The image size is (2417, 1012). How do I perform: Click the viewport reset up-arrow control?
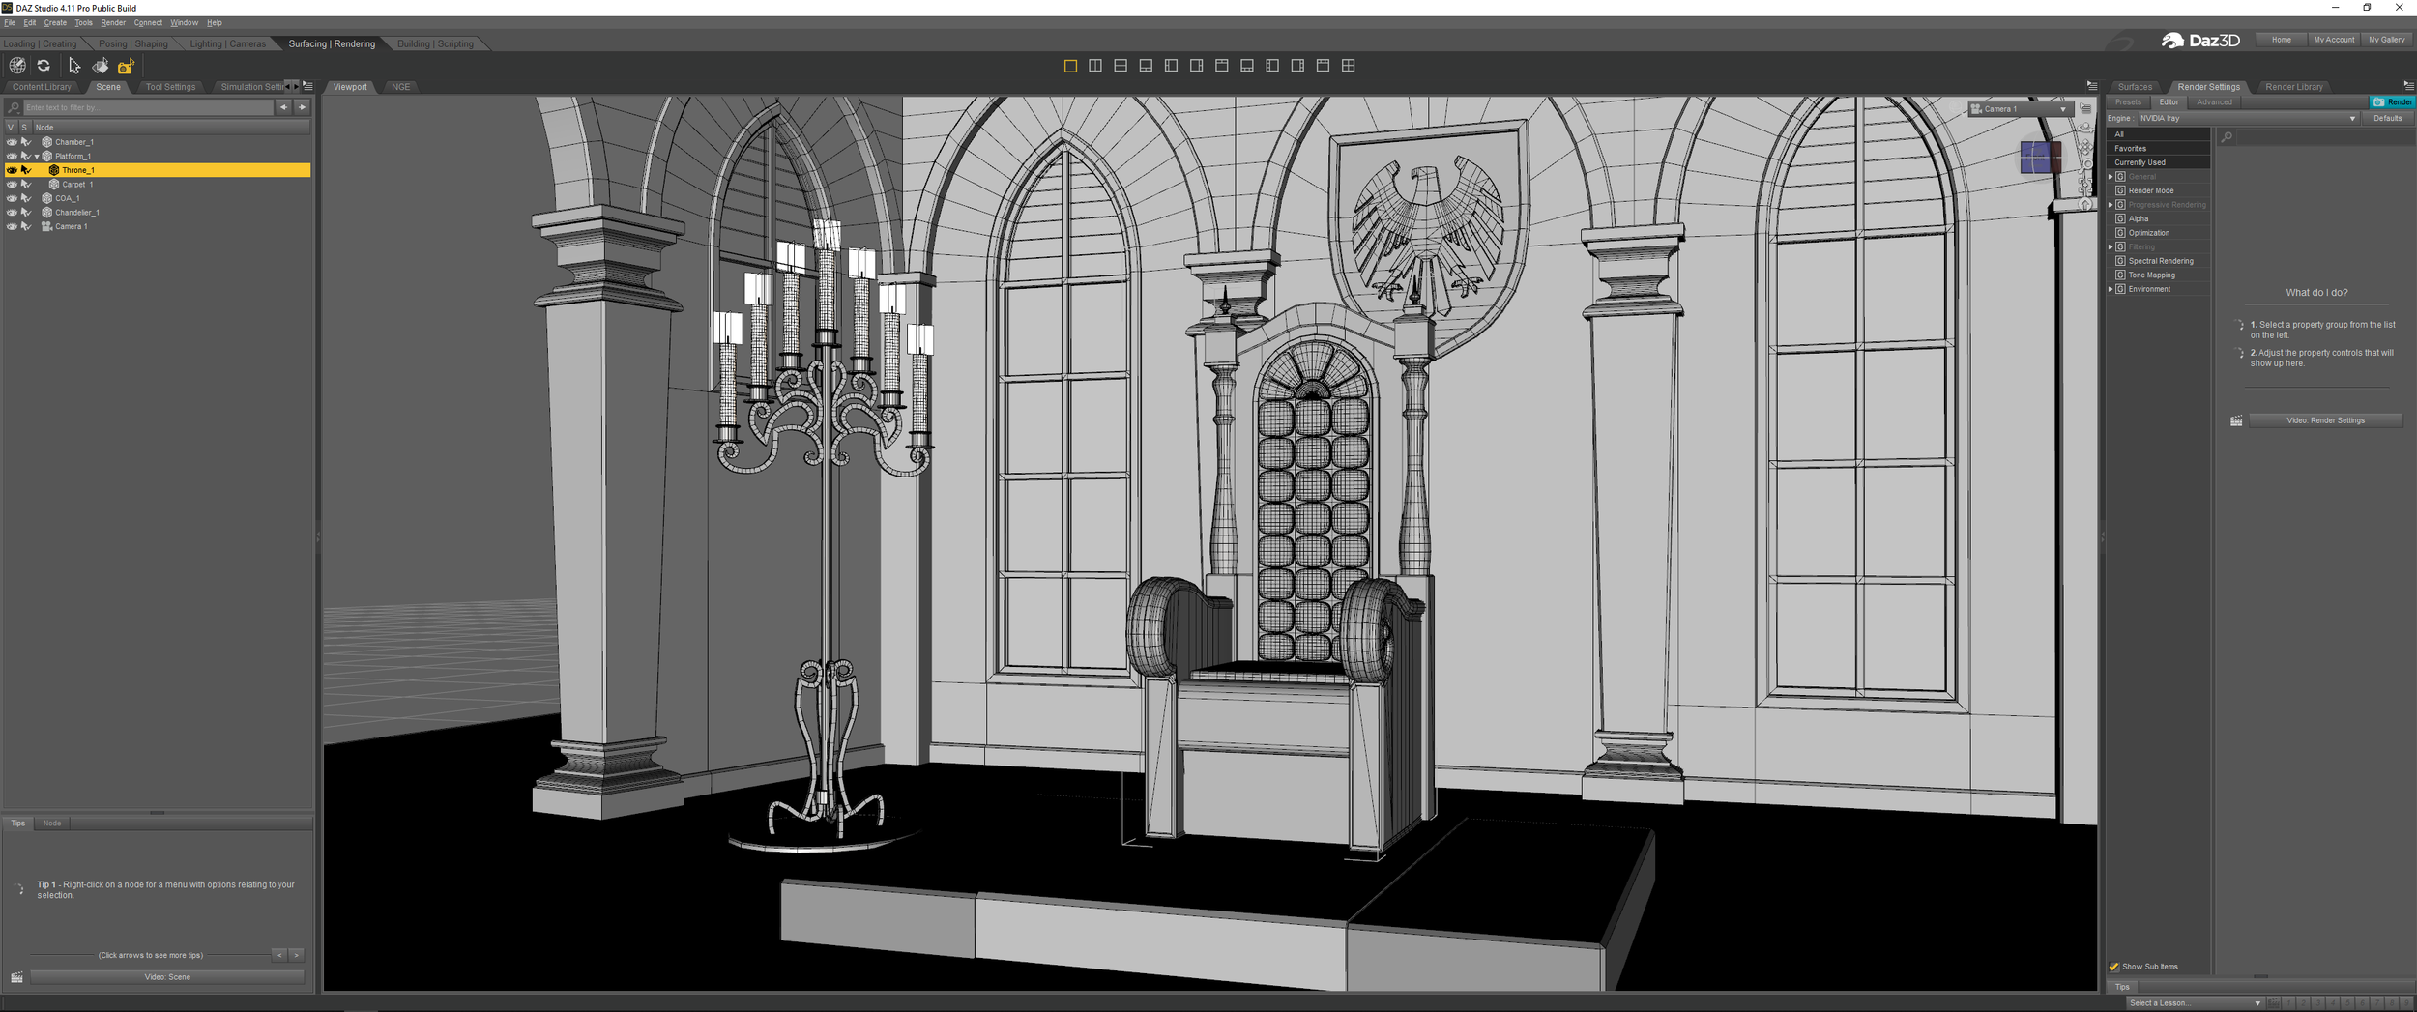tap(2086, 204)
